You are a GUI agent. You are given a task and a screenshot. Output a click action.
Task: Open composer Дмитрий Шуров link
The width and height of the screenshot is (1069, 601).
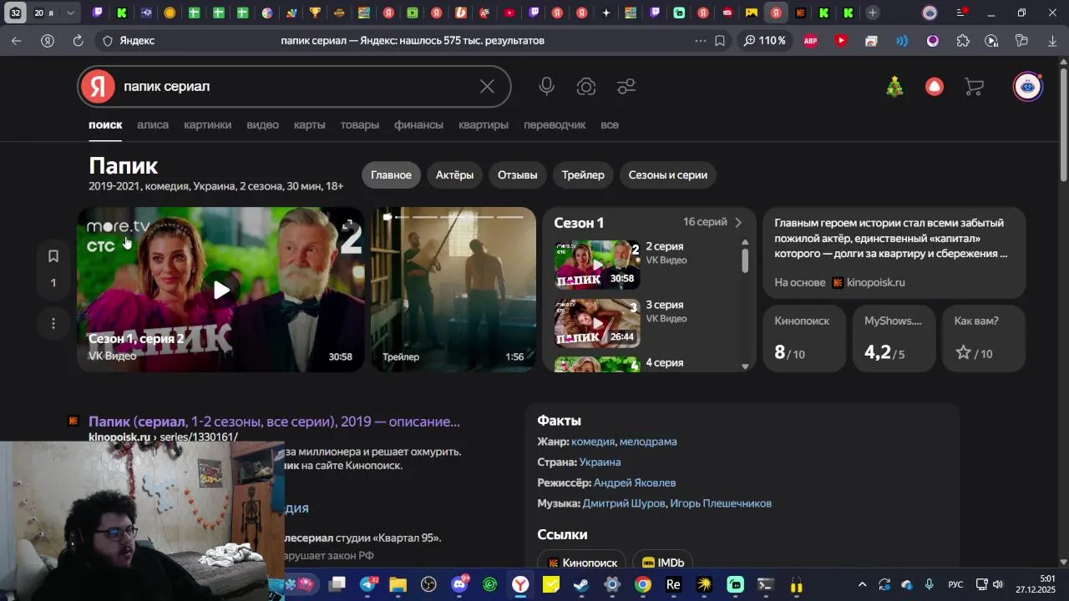pos(624,503)
